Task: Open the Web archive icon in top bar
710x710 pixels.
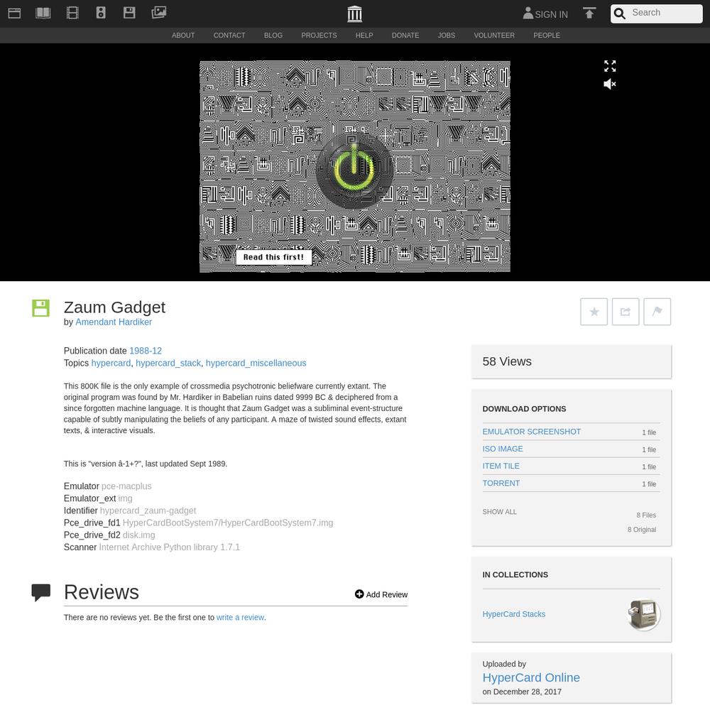Action: (14, 13)
